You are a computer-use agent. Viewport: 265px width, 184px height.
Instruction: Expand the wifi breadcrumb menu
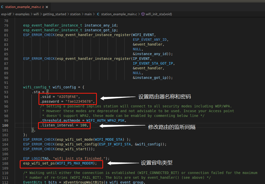36,14
